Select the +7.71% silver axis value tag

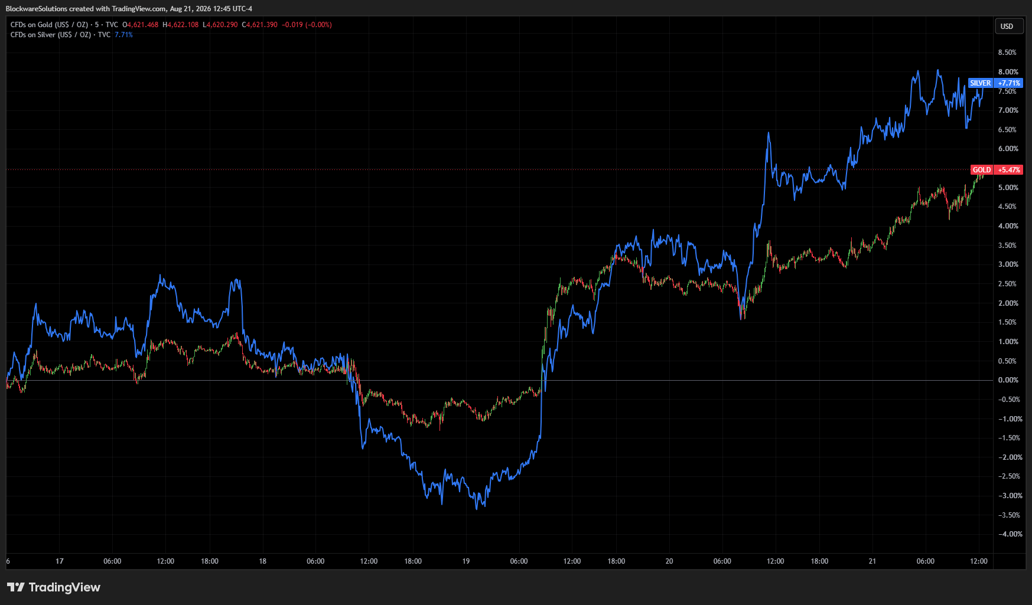(1009, 83)
